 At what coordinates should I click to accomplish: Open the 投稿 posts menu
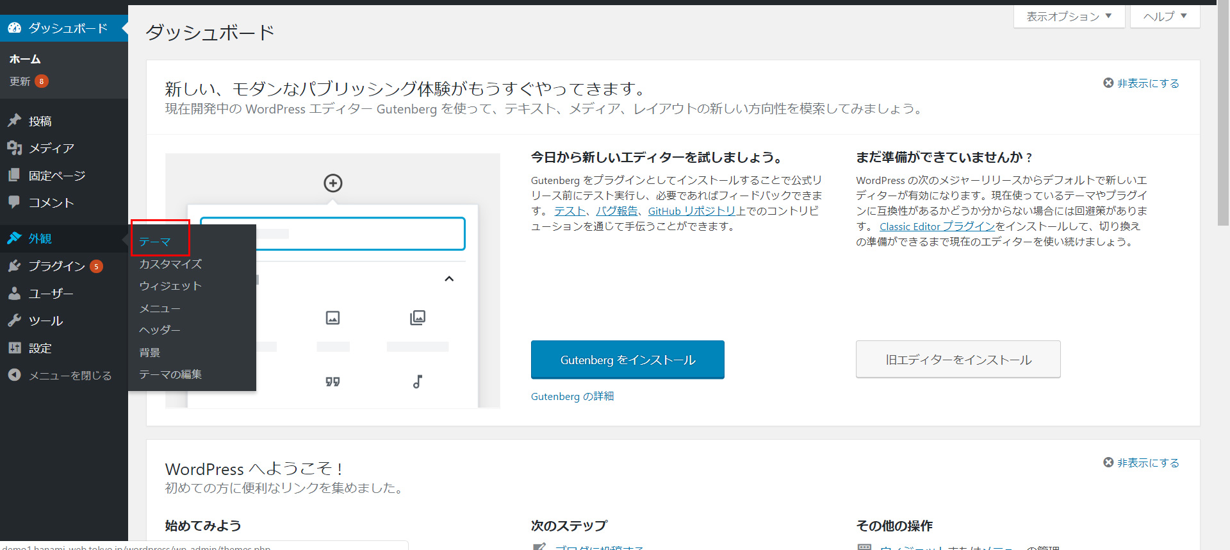pos(40,121)
